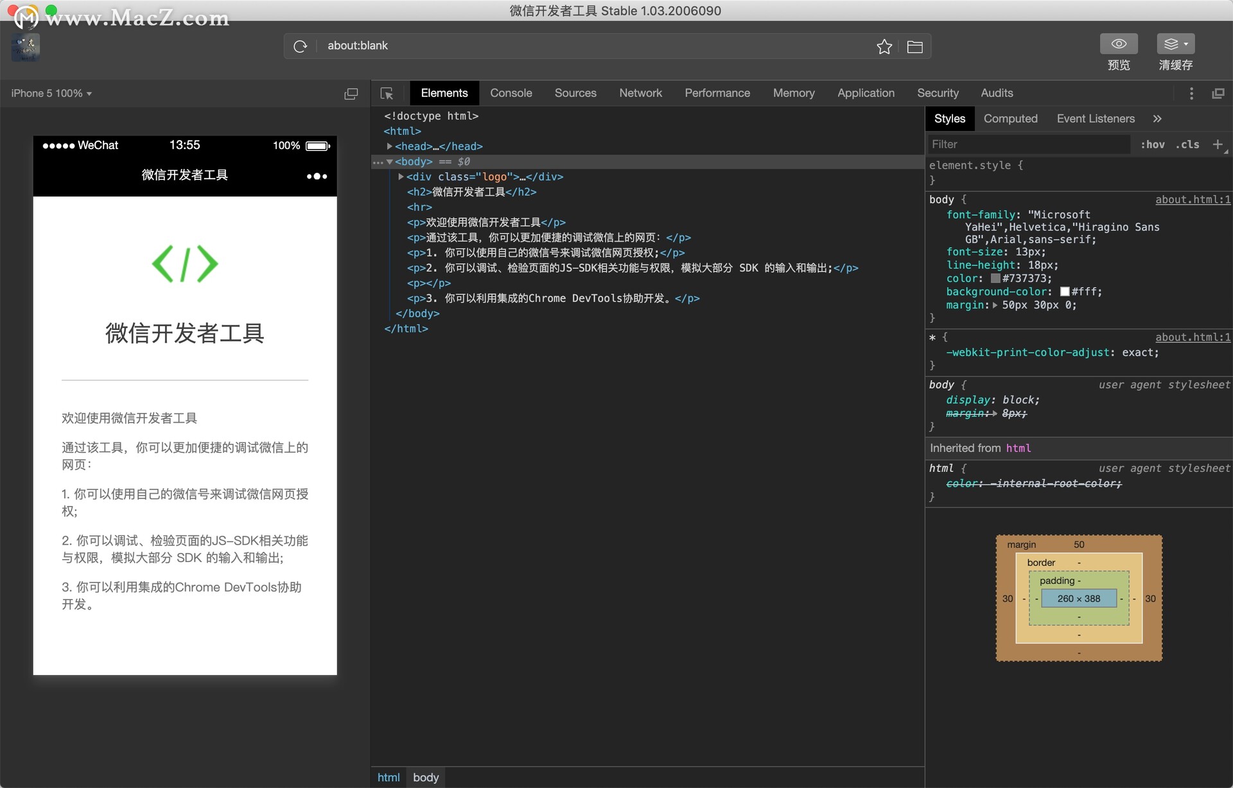1233x788 pixels.
Task: Select body in the bottom breadcrumb bar
Action: pos(425,777)
